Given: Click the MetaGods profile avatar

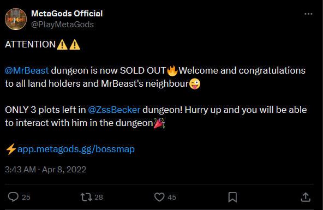Looking at the screenshot, I should 16,19.
